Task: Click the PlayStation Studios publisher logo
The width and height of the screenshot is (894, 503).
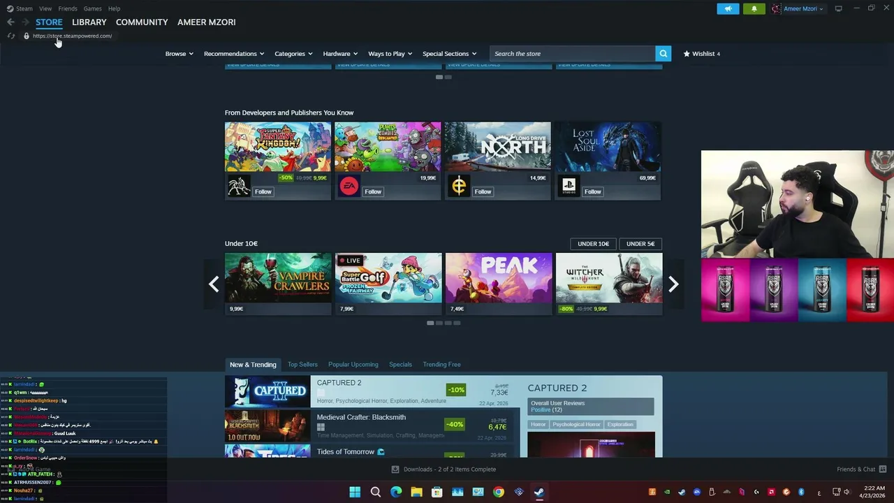Action: tap(569, 186)
